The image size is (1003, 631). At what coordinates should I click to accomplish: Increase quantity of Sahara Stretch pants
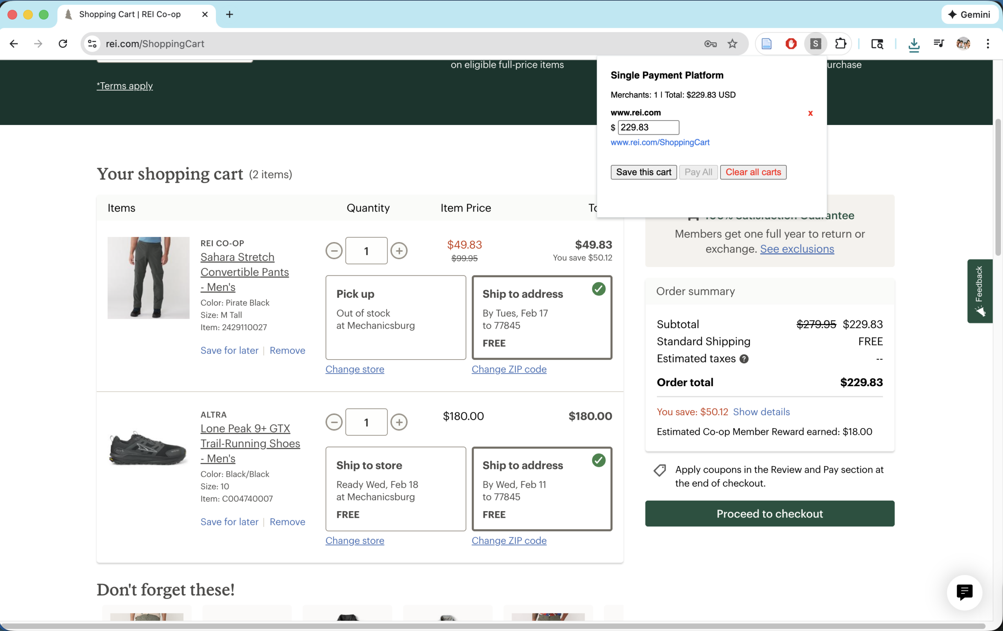pyautogui.click(x=398, y=251)
